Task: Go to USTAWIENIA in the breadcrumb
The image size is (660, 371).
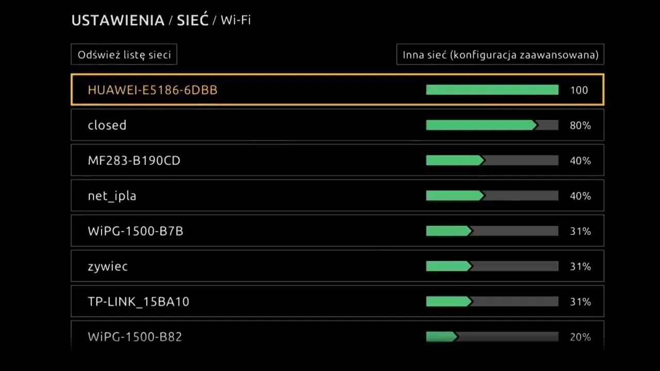Action: pos(118,21)
